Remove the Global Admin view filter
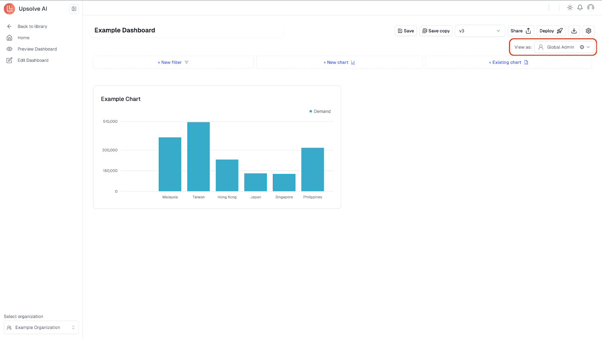The image size is (602, 339). [x=582, y=47]
